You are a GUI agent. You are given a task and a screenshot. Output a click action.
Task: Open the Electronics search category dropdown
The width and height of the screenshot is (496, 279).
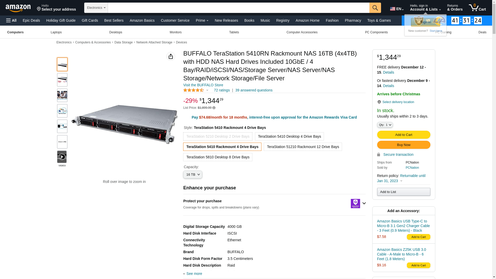tap(96, 8)
